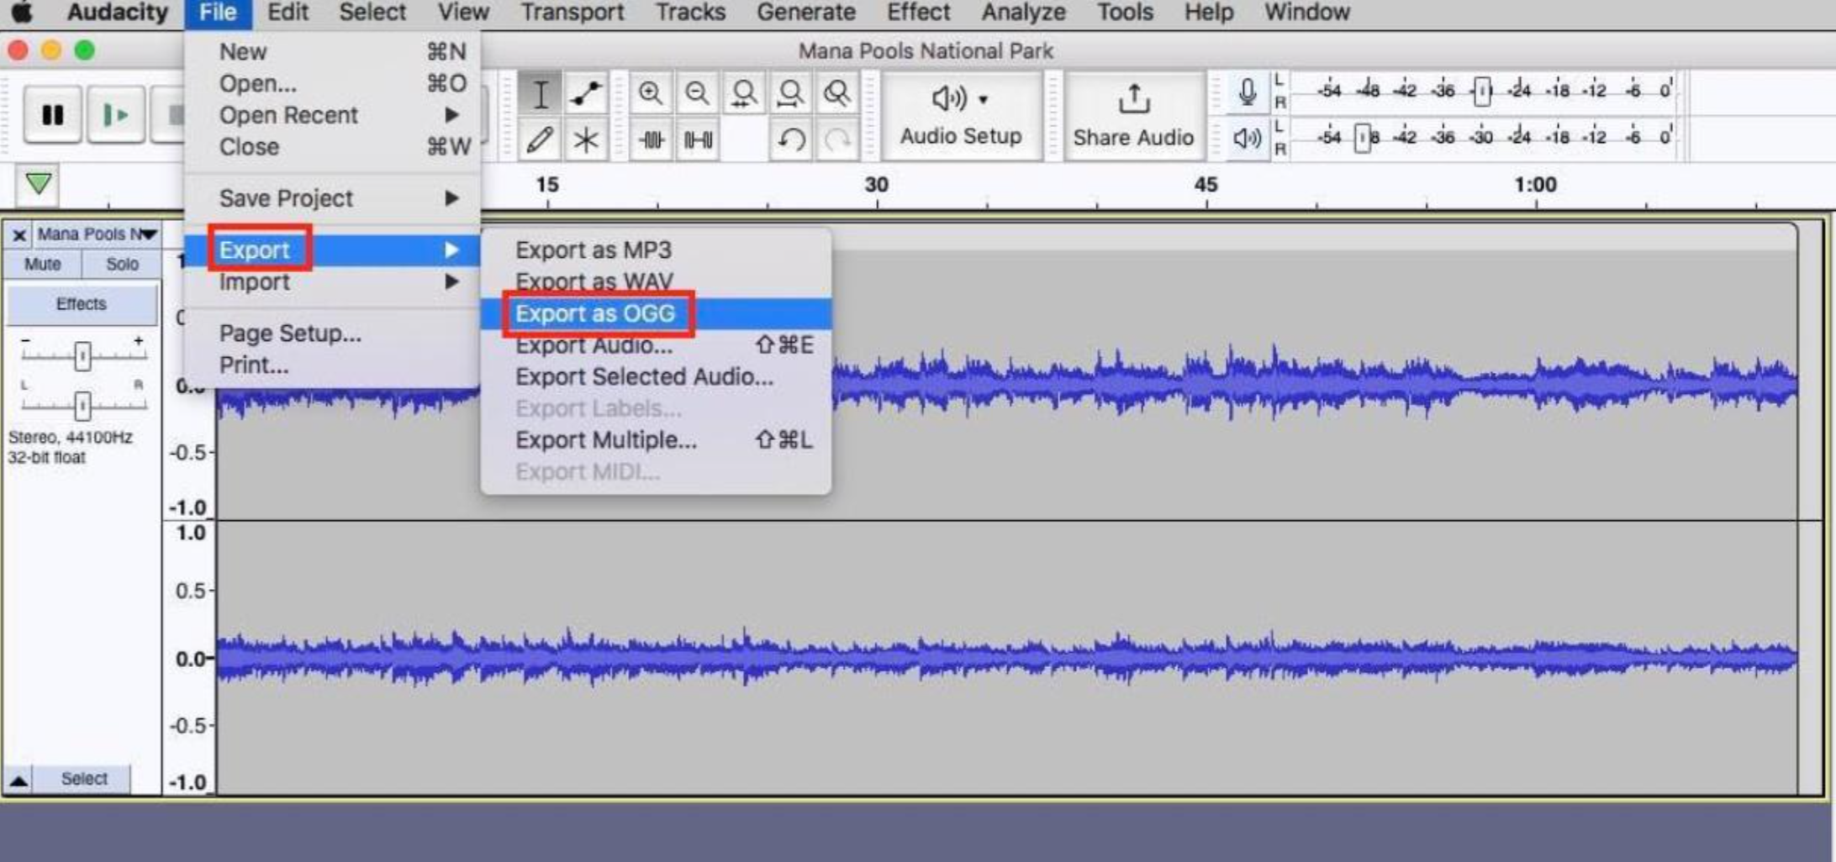Select the Multi-tool asterisk icon
The width and height of the screenshot is (1836, 862).
(x=586, y=139)
